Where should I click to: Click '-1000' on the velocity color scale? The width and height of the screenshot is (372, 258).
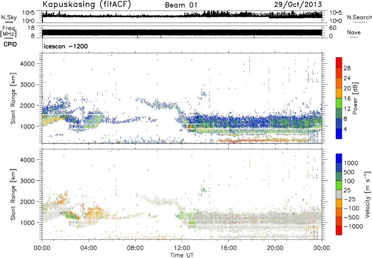pos(353,226)
